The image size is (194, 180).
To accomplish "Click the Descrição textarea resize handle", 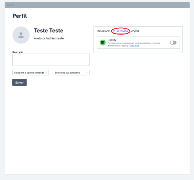I will tap(88, 65).
